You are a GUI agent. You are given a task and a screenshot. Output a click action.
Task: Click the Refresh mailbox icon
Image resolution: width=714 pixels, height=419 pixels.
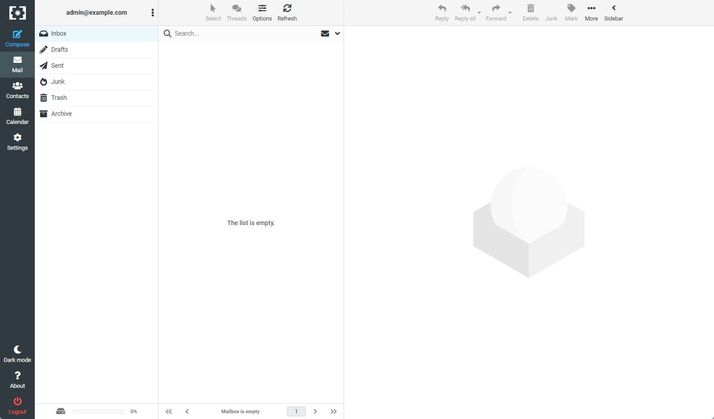[x=287, y=12]
